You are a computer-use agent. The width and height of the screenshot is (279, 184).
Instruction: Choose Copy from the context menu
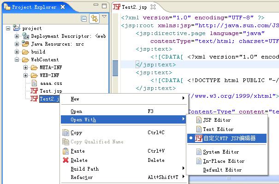pyautogui.click(x=124, y=132)
